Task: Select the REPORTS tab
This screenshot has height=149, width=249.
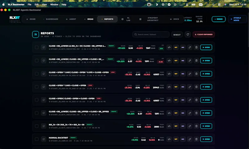Action: tap(107, 19)
